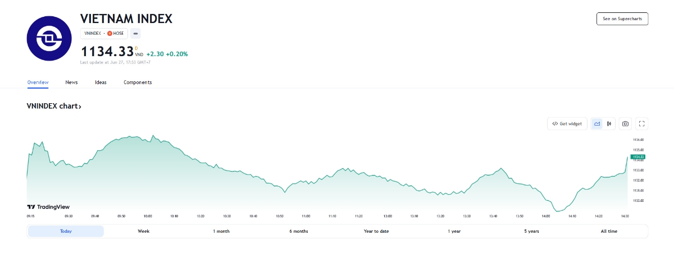Take a chart snapshot with the camera icon
This screenshot has height=258, width=674.
coord(625,123)
